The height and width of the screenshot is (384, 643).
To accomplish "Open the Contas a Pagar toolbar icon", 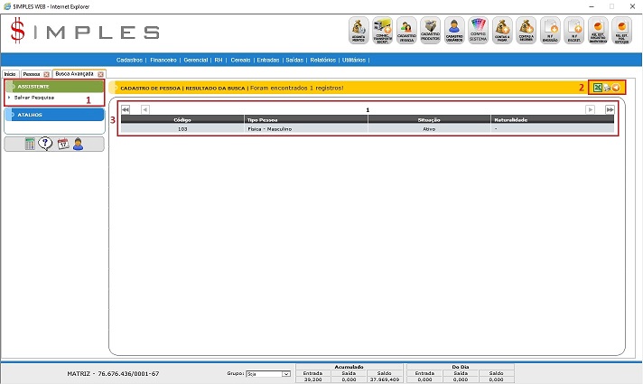I will (503, 31).
